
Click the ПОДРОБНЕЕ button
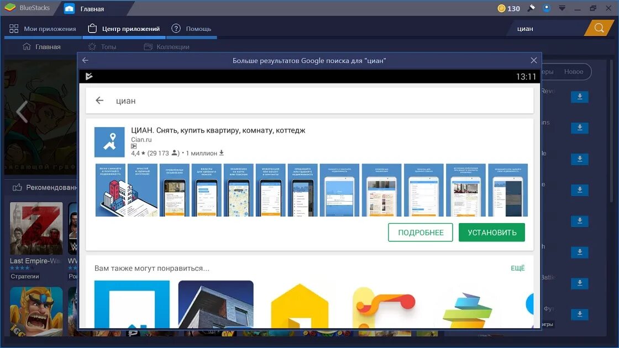[x=421, y=233]
